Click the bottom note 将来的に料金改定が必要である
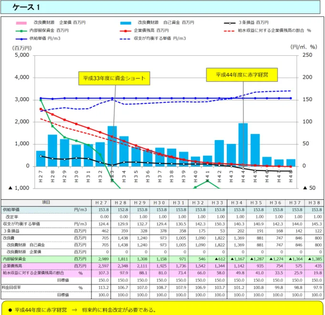Image resolution: width=325 pixels, height=315 pixels. click(119, 310)
